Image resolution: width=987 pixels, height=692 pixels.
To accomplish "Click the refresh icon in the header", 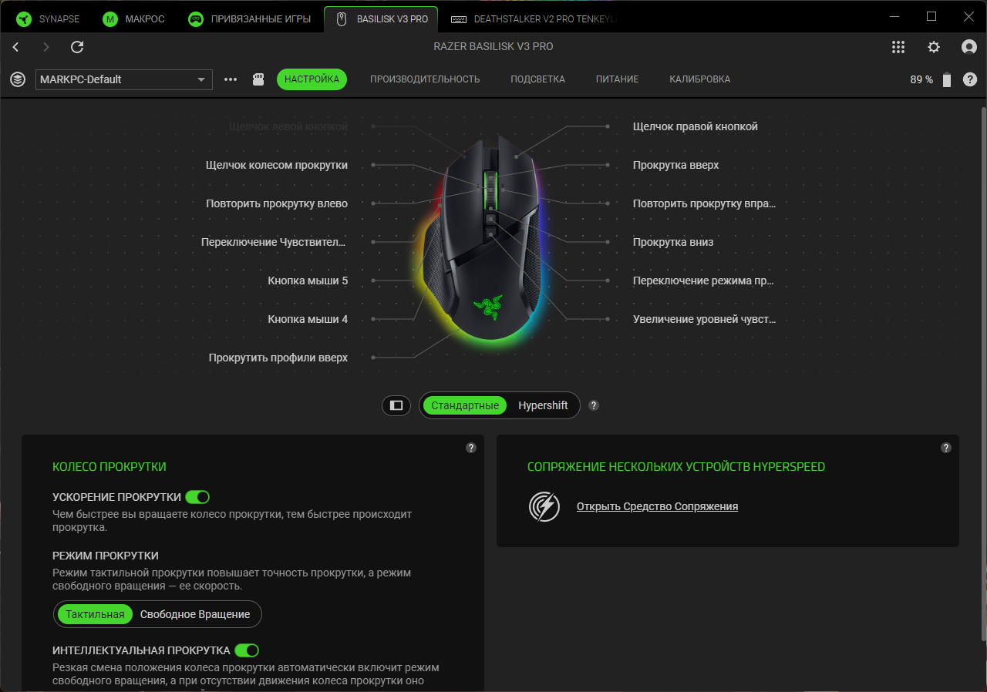I will 77,47.
